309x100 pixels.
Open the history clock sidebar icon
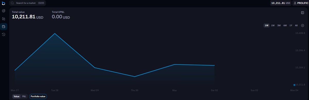[x=4, y=34]
